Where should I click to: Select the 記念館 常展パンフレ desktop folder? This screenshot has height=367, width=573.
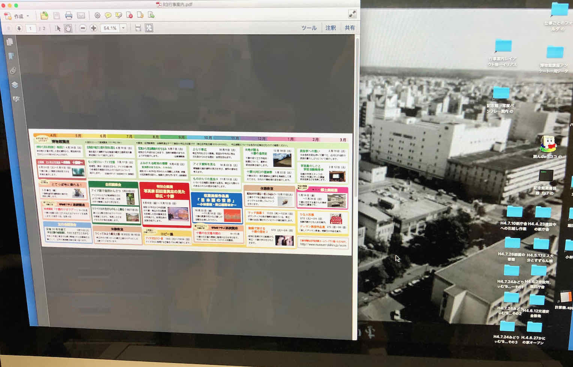point(501,100)
